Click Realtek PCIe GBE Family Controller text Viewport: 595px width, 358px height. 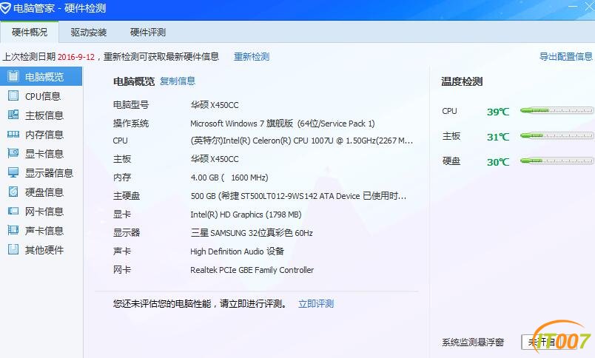click(252, 270)
